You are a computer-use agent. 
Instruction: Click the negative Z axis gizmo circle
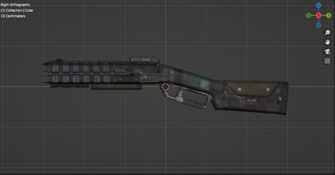pos(318,25)
